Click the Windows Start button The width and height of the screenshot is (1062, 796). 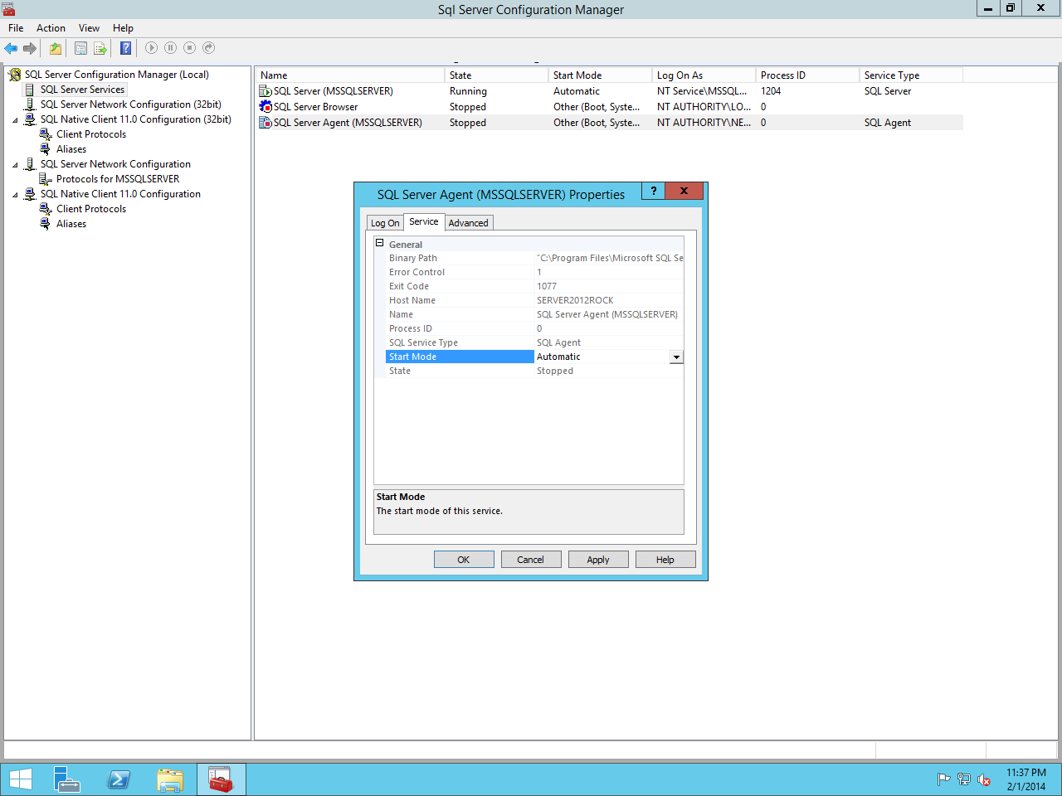point(20,779)
